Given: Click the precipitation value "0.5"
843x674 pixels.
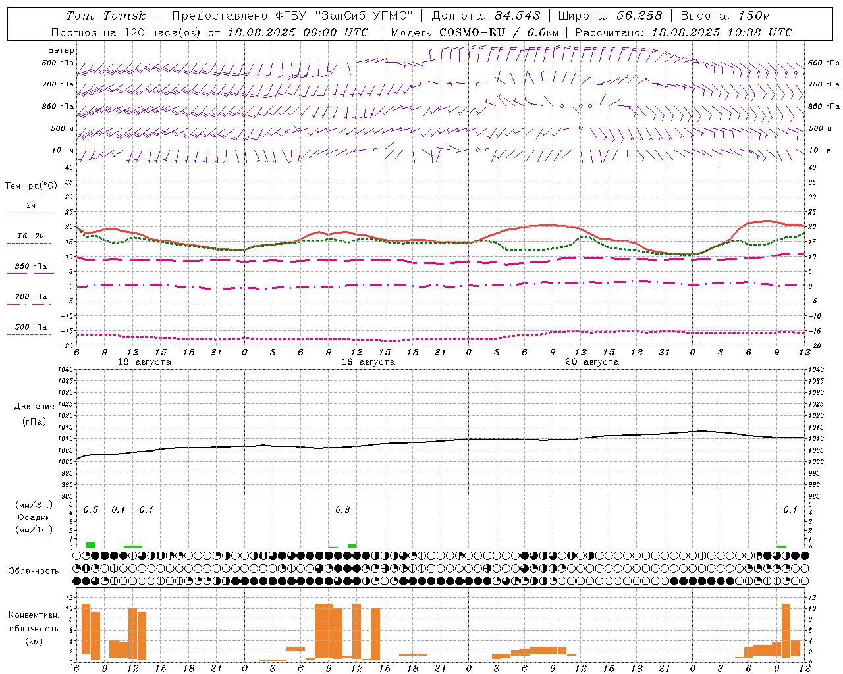Looking at the screenshot, I should pos(91,510).
